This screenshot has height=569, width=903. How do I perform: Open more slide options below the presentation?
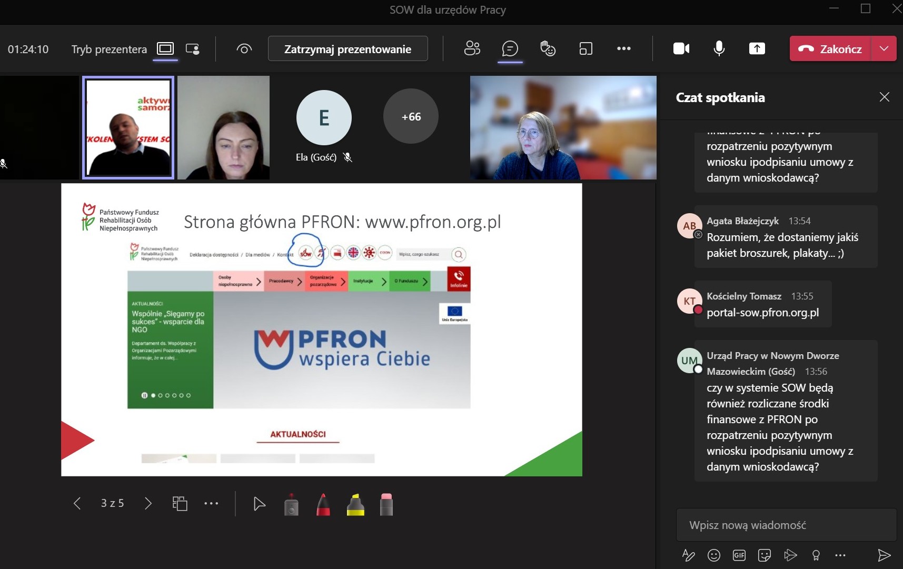(211, 504)
